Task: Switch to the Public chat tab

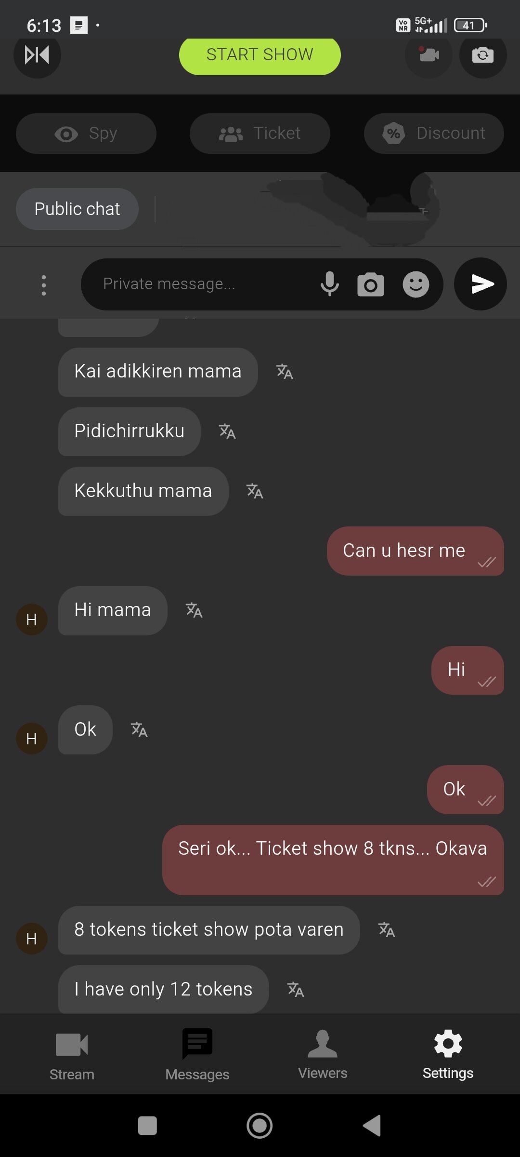Action: pos(77,209)
